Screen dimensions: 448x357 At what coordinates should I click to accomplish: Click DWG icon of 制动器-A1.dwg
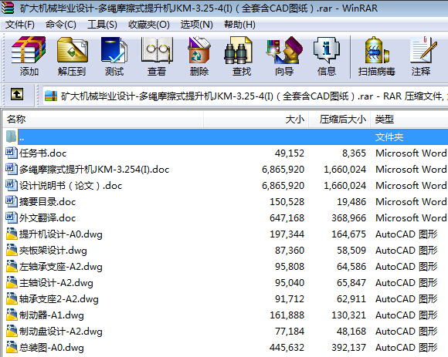click(12, 315)
